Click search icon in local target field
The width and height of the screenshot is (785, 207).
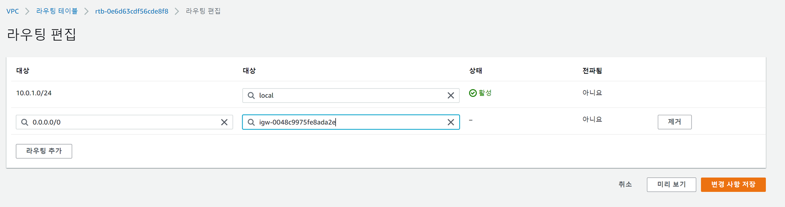(251, 95)
